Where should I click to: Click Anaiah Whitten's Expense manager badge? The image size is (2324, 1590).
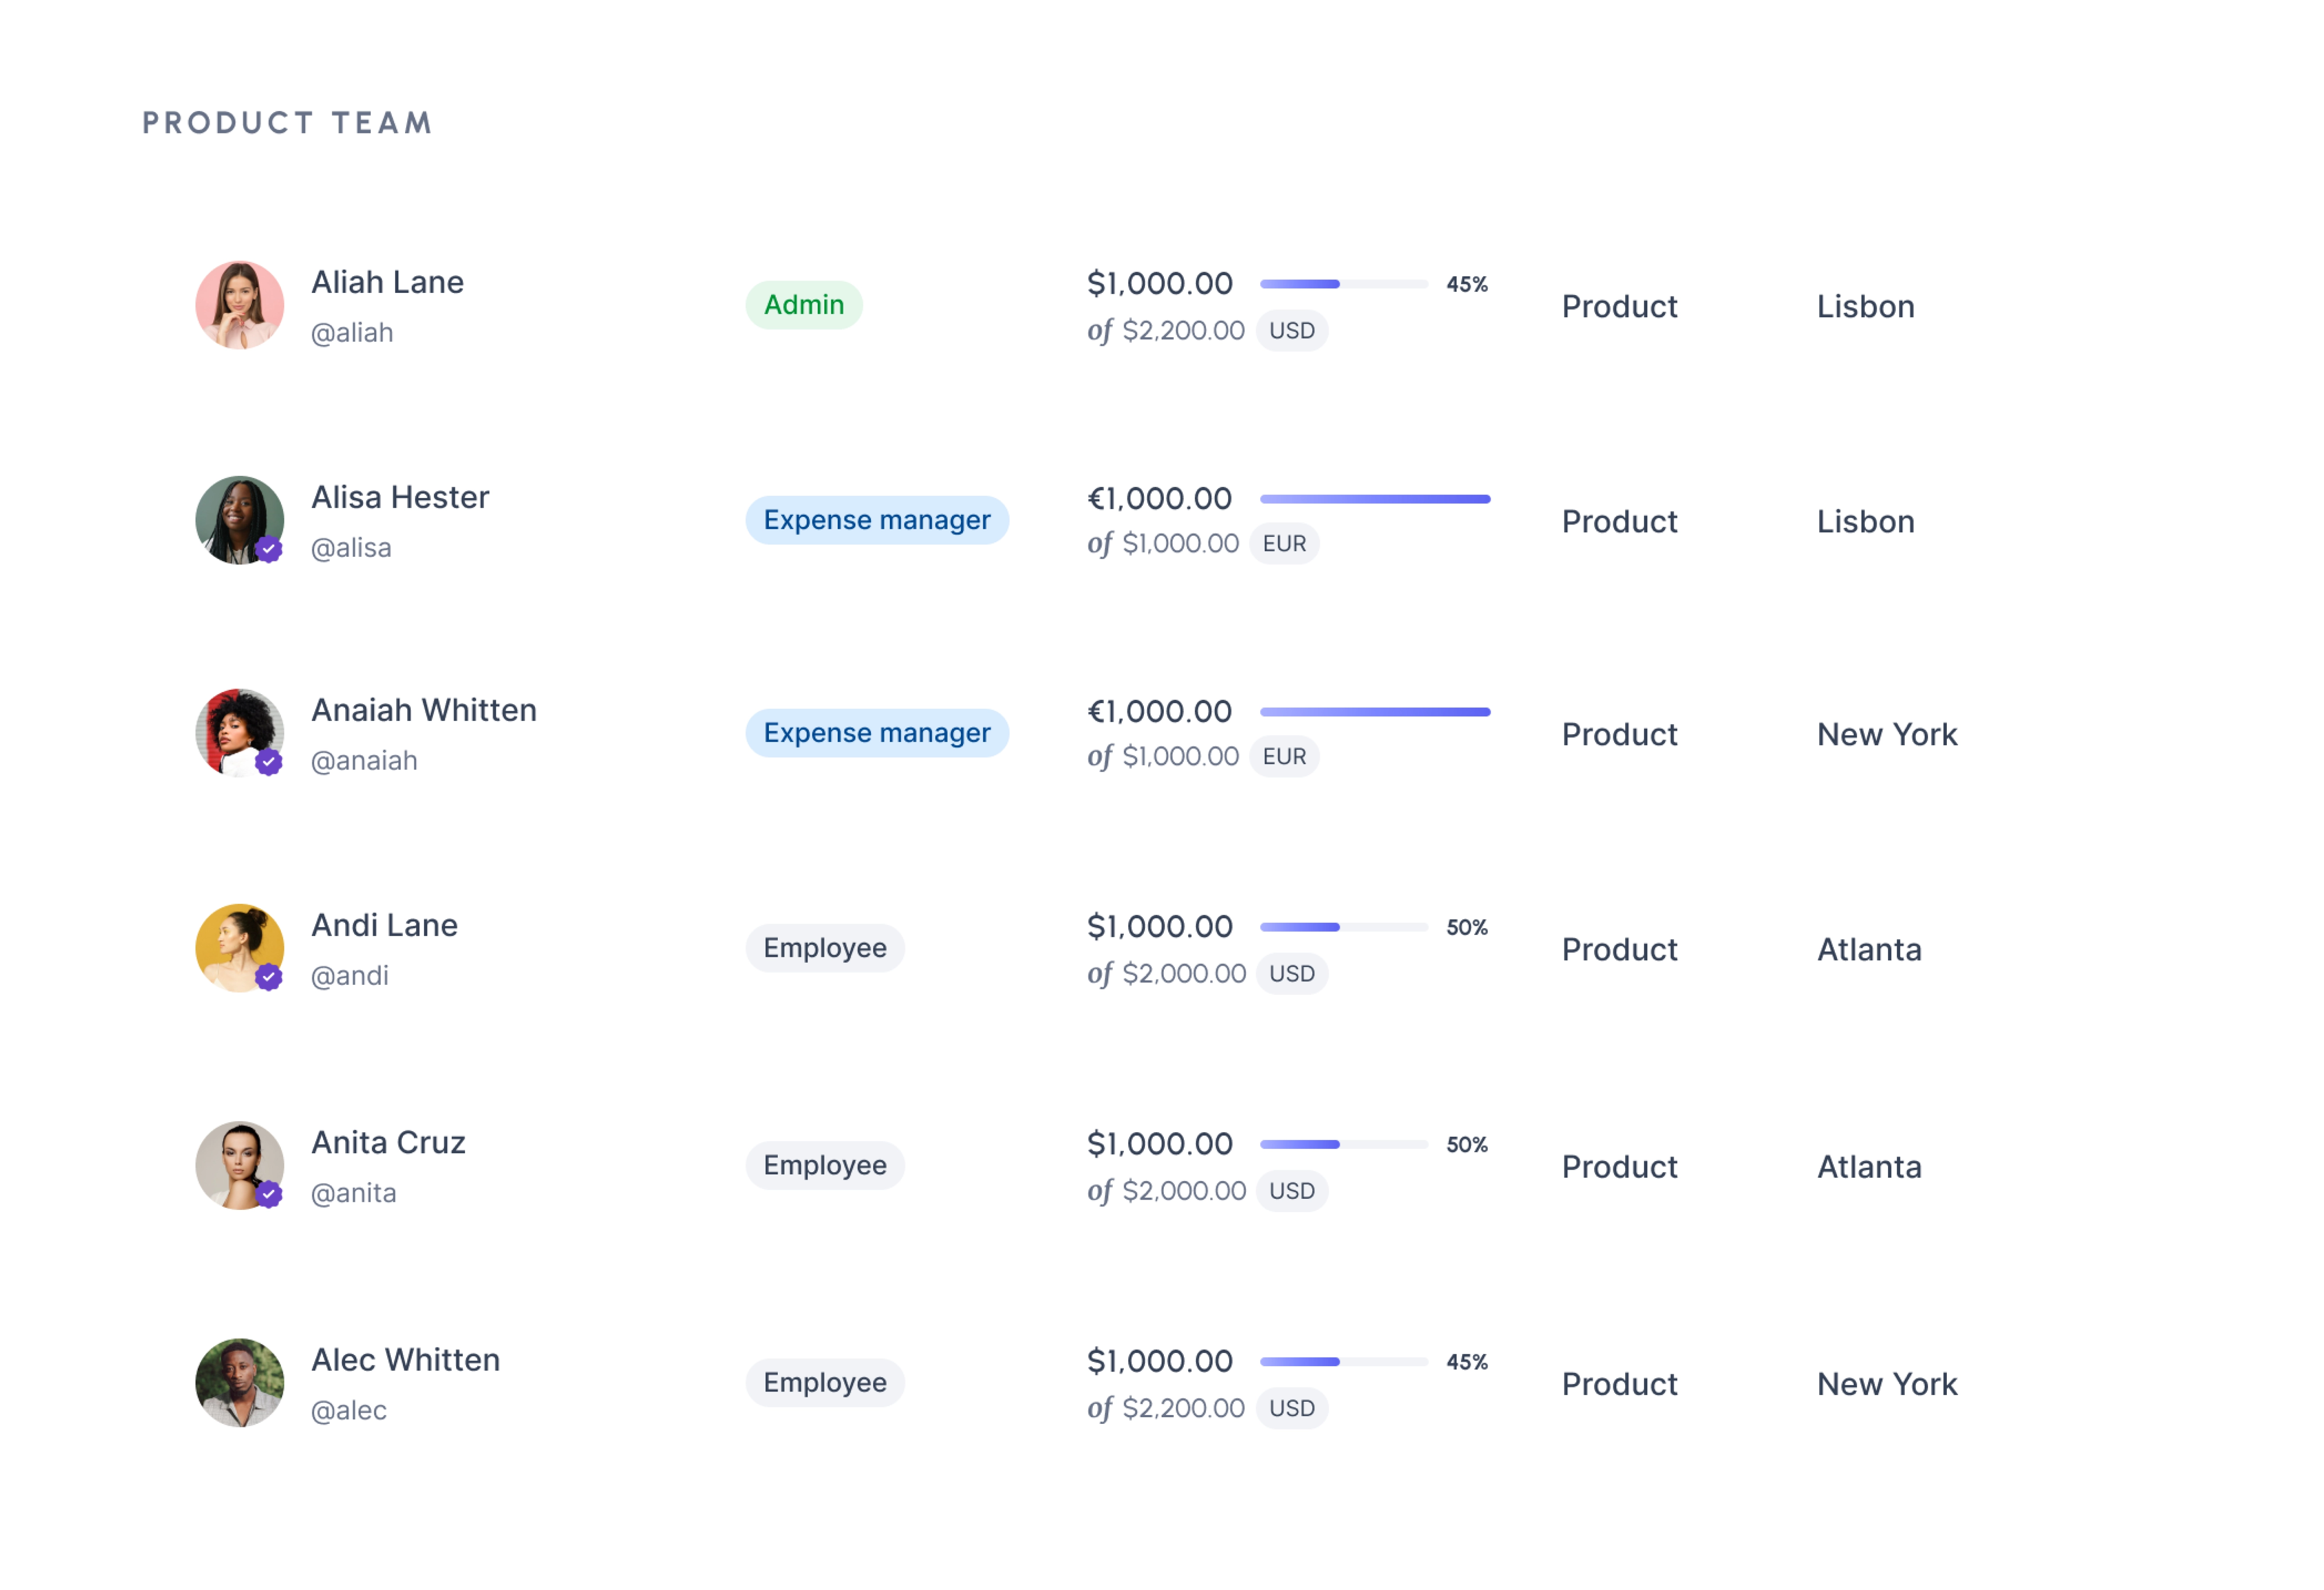876,733
